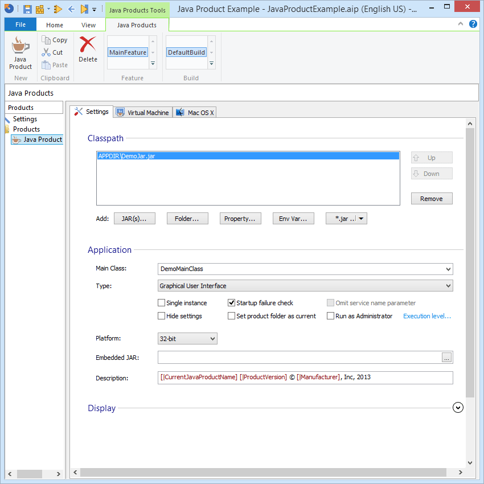
Task: Open the Mac OS X tab
Action: click(x=195, y=113)
